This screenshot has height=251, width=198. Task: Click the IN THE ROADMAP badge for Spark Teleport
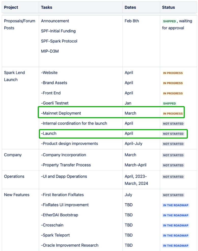(176, 235)
